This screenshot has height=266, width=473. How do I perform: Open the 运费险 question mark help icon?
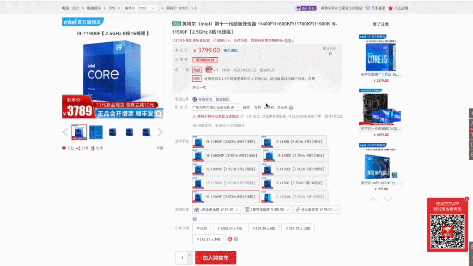291,107
